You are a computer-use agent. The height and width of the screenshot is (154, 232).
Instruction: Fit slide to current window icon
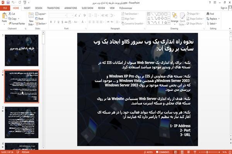(230, 152)
